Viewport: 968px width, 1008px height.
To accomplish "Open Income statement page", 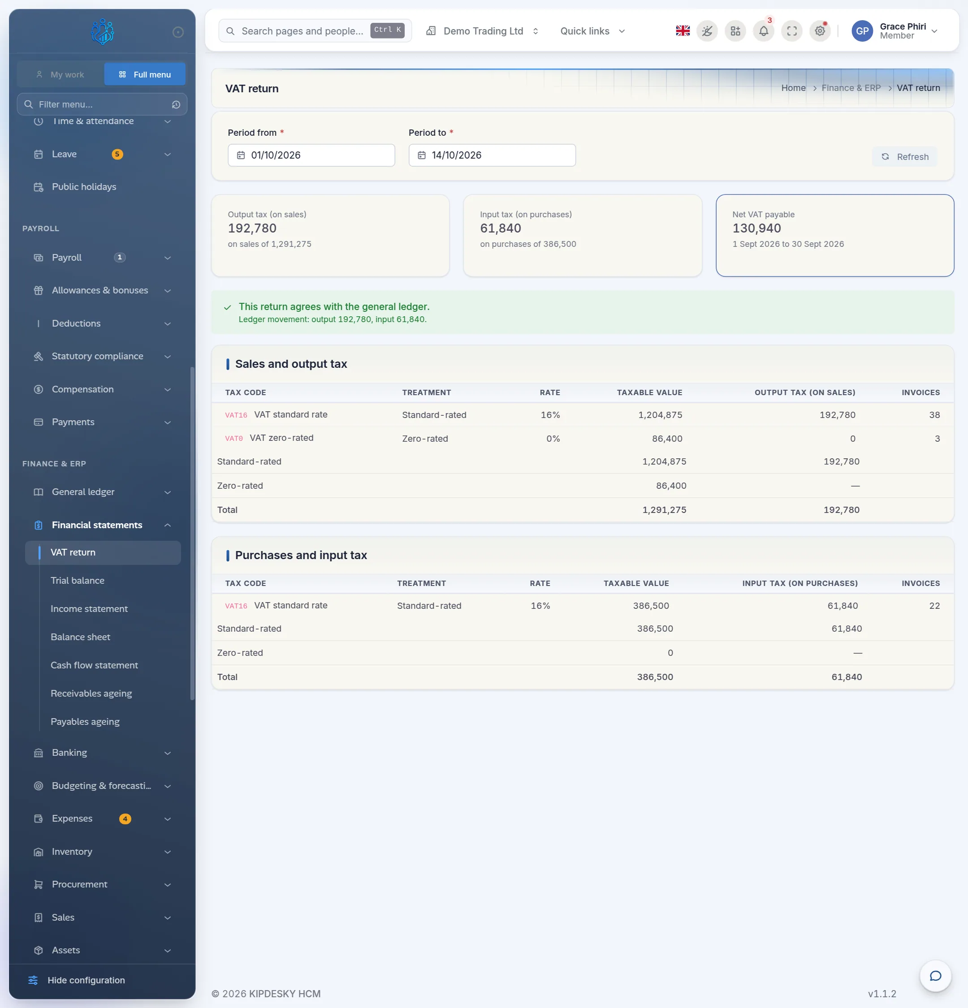I will click(x=89, y=609).
